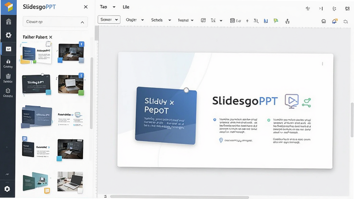The image size is (354, 199).
Task: Open the Lile menu
Action: point(126,7)
